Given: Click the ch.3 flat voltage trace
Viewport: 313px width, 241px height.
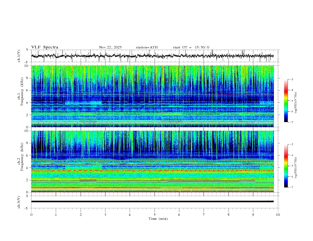Looking at the screenshot, I should pyautogui.click(x=152, y=202).
